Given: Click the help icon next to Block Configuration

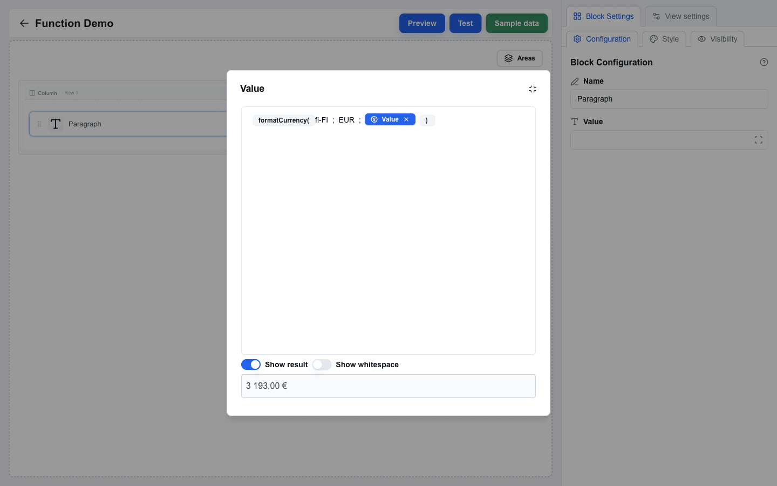Looking at the screenshot, I should coord(764,62).
